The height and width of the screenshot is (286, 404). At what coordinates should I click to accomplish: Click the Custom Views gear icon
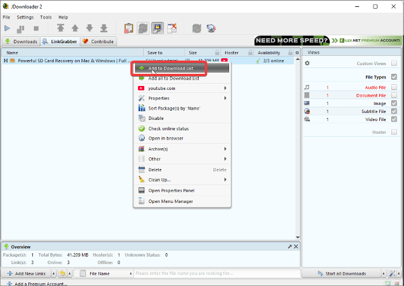tap(307, 63)
